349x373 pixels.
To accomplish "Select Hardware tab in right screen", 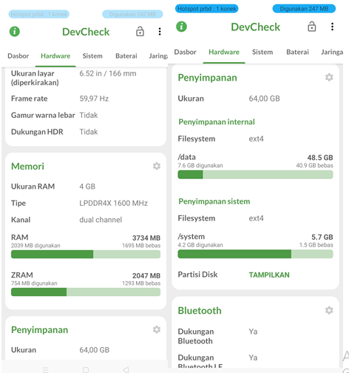I will pos(224,52).
